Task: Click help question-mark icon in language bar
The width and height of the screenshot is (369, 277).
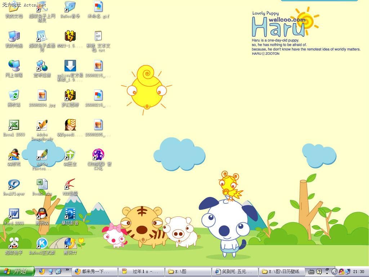Action: [319, 272]
